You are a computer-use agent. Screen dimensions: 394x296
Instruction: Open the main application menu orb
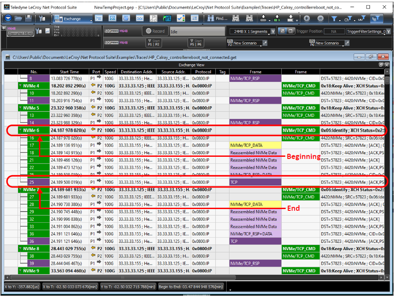(8, 18)
